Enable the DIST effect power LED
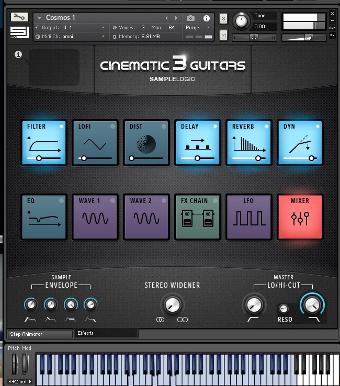The height and width of the screenshot is (386, 340). pos(164,127)
